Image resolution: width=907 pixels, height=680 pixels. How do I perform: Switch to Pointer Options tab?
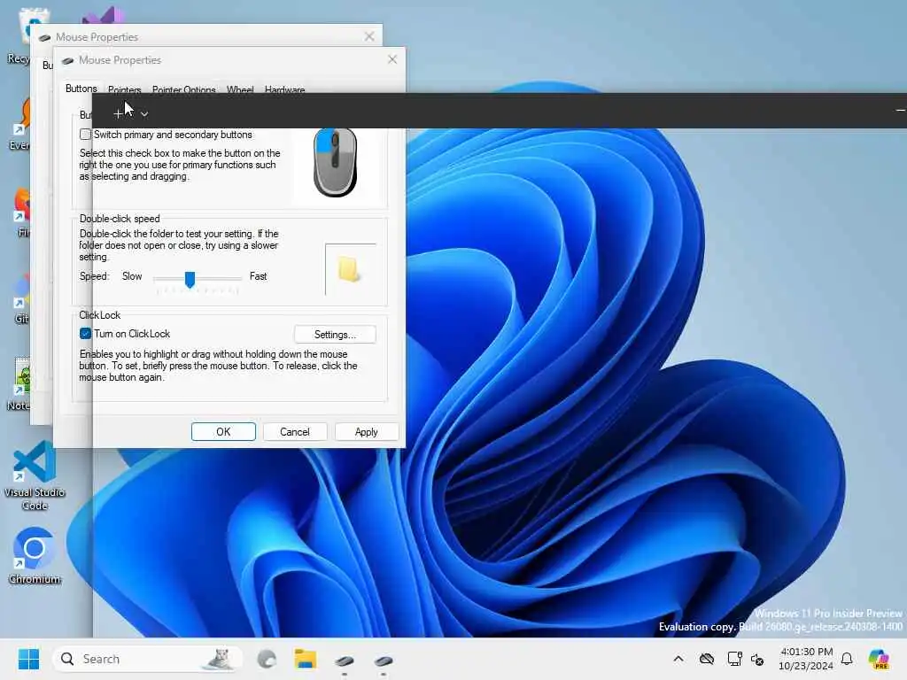(x=183, y=89)
